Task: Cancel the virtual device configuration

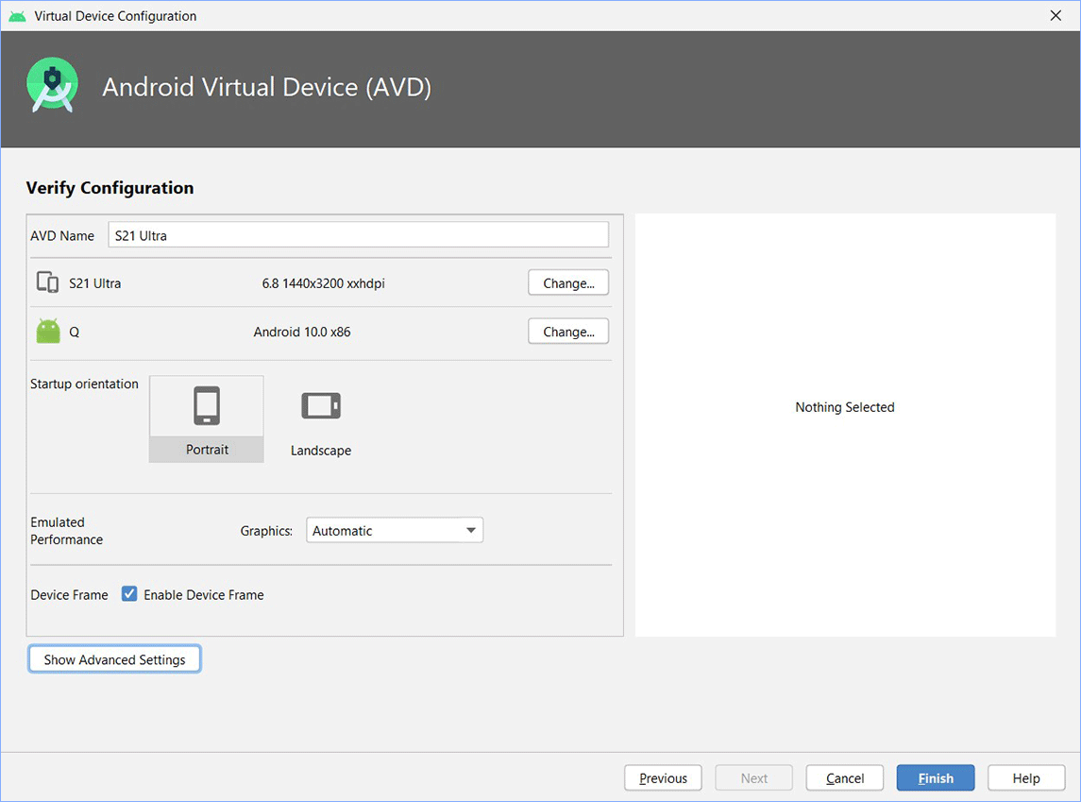Action: tap(845, 777)
